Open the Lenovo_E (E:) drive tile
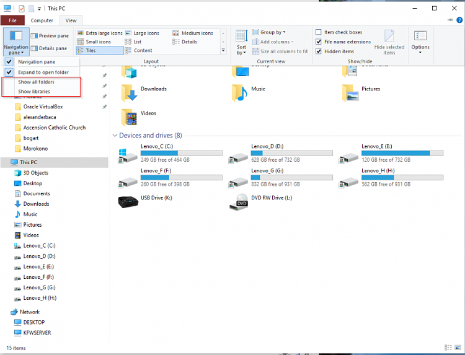The height and width of the screenshot is (355, 465). (x=391, y=154)
